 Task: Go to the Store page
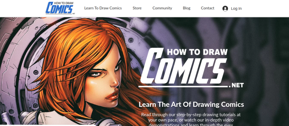(137, 8)
